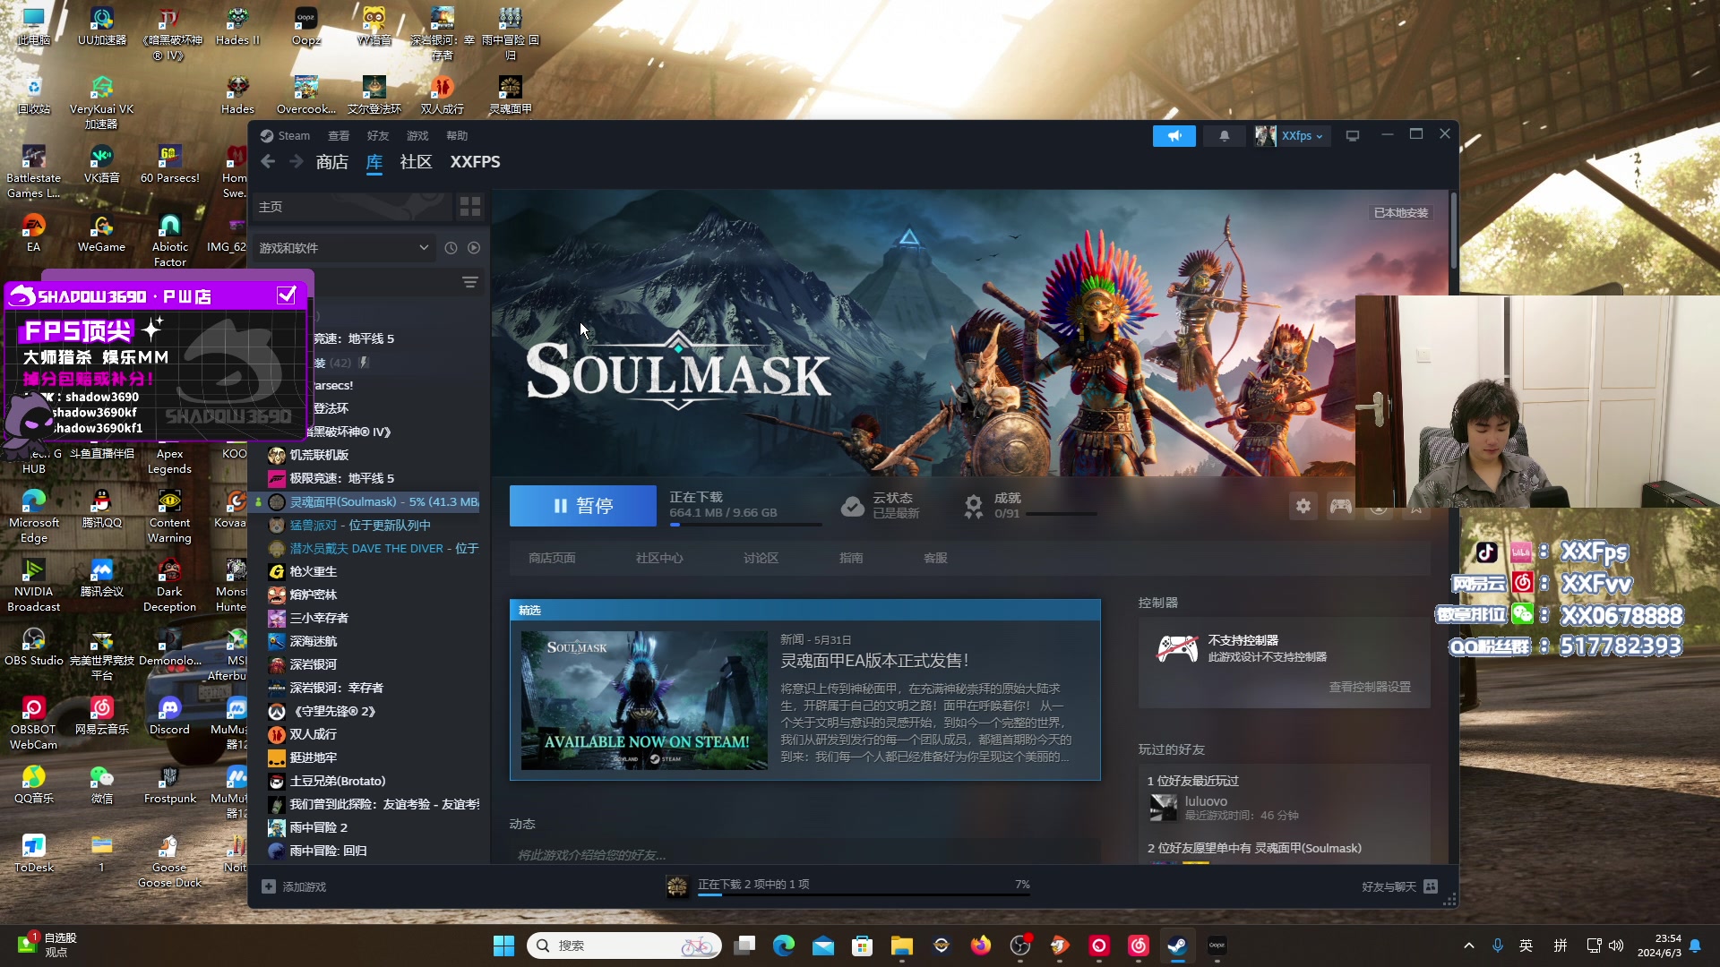The width and height of the screenshot is (1720, 967).
Task: Open the XXFPS profile tab
Action: [x=475, y=162]
